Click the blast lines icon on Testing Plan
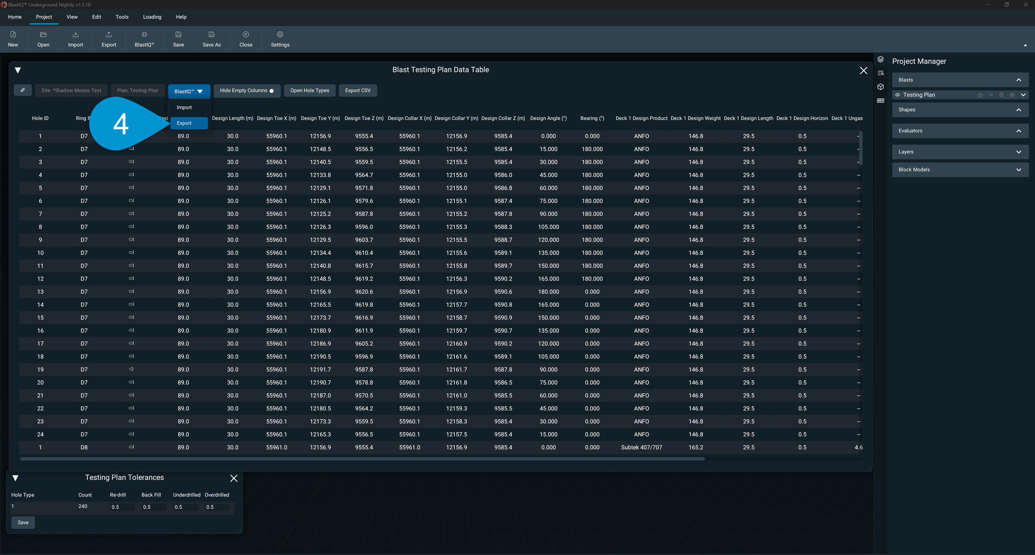This screenshot has width=1035, height=555. 991,95
